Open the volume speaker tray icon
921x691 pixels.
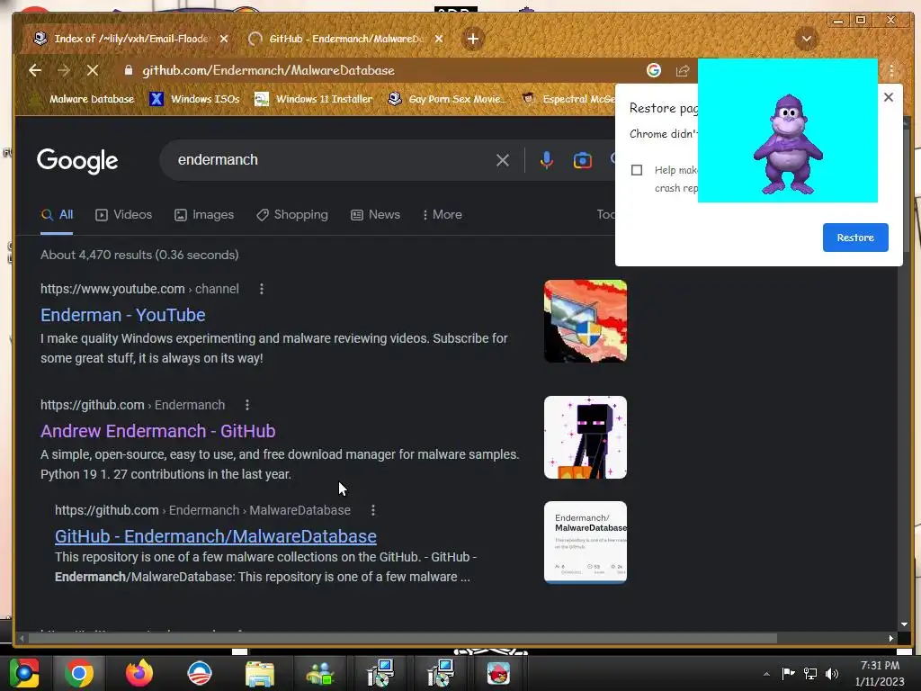click(x=832, y=673)
